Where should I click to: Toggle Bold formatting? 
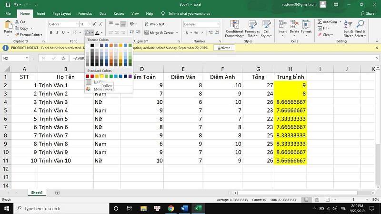pos(50,33)
